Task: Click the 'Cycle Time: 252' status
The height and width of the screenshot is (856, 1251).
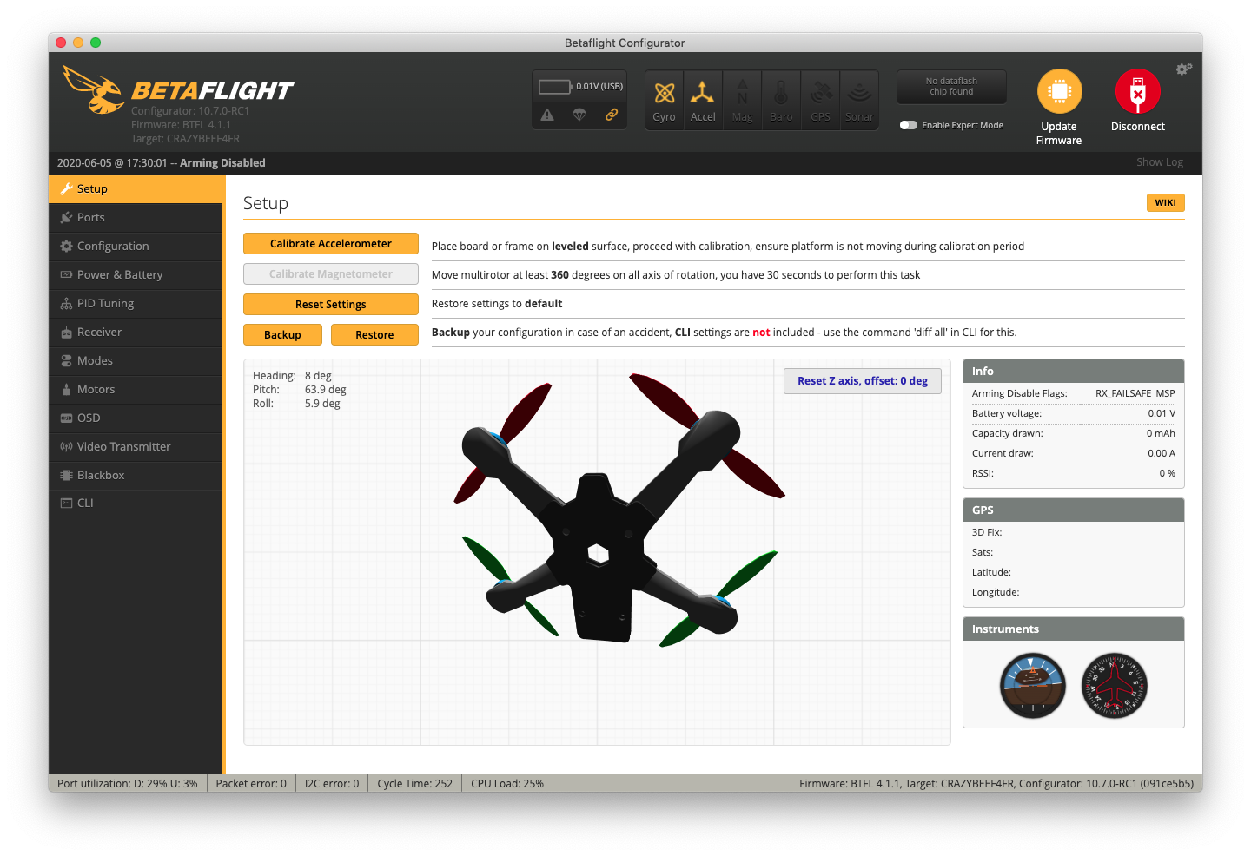Action: (x=415, y=784)
